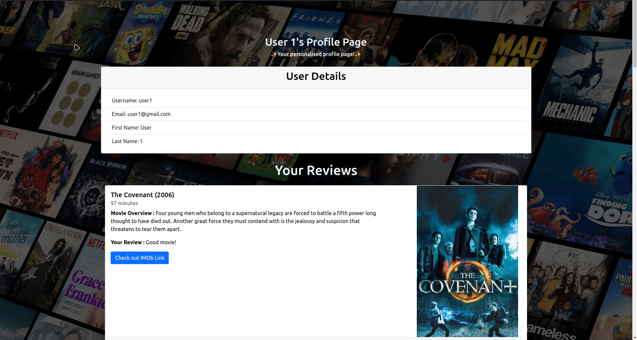Open the Check out IMDb Link button

coord(139,258)
